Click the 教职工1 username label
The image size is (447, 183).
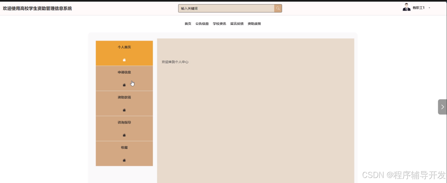pyautogui.click(x=418, y=8)
